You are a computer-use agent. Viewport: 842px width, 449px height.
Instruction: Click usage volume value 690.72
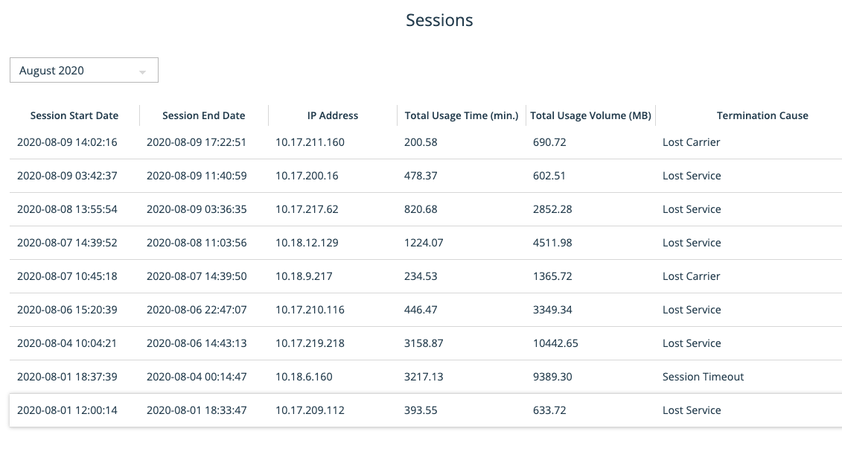(549, 142)
